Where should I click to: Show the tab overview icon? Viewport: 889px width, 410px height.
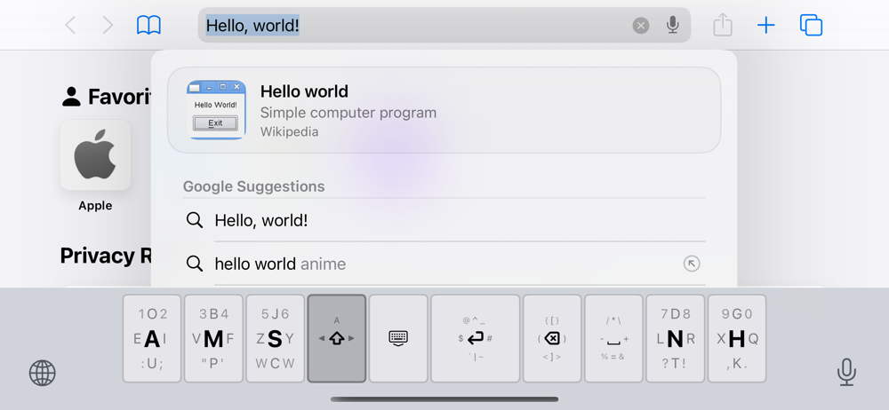pos(811,26)
